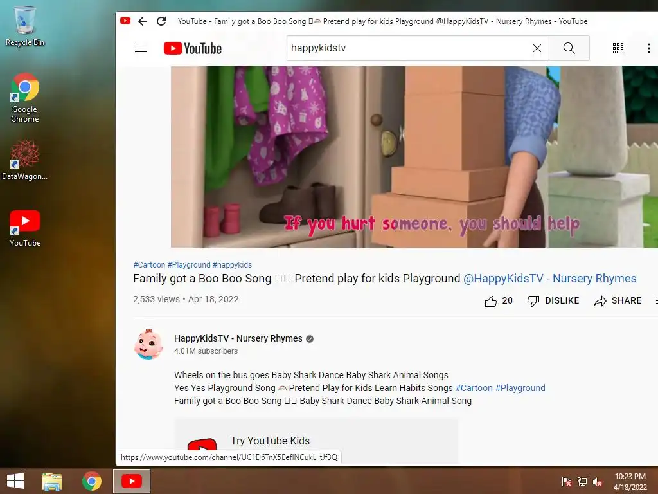Click the YouTube Kids promo logo
Viewport: 658px width, 494px height.
pos(202,444)
